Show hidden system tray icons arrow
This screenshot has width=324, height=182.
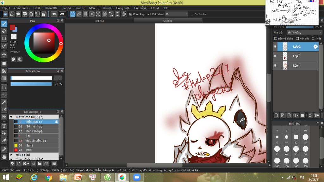(x=282, y=178)
